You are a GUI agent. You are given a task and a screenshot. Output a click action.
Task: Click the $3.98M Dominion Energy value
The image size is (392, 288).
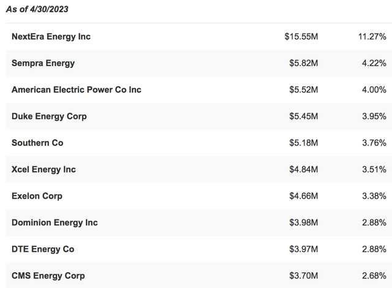304,222
